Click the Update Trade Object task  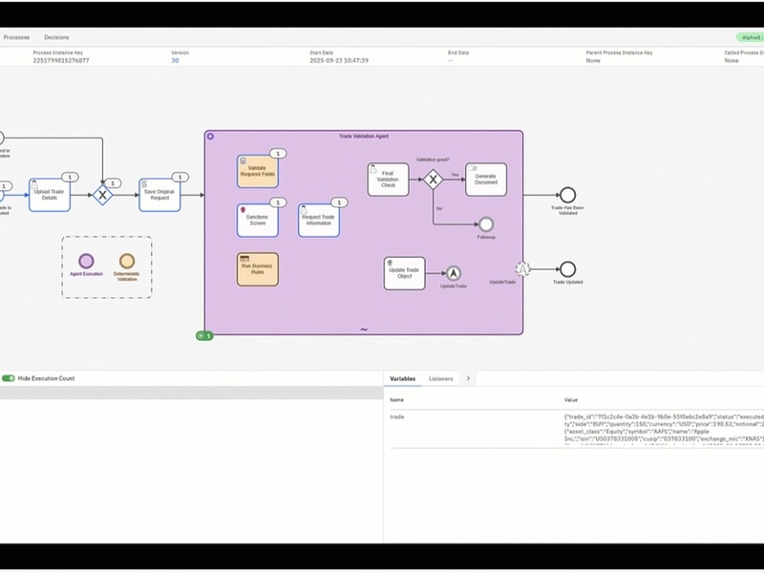pos(404,273)
